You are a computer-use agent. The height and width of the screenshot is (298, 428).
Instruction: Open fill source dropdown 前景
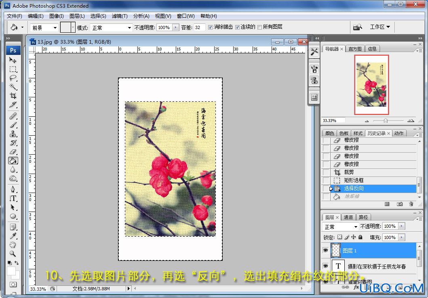tap(44, 27)
